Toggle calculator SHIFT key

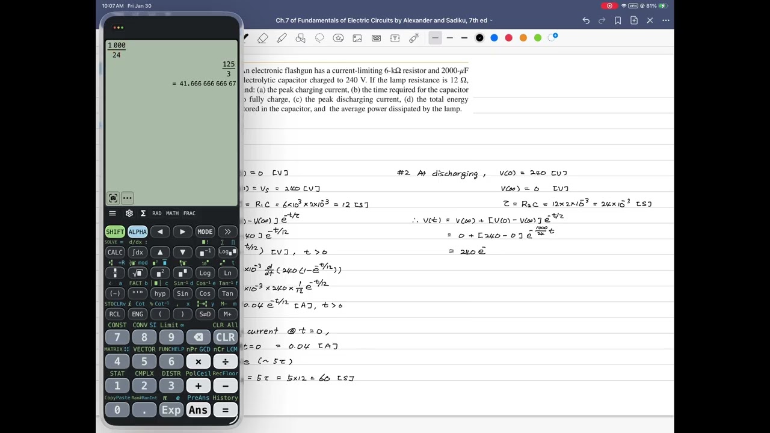(115, 232)
